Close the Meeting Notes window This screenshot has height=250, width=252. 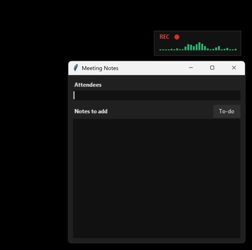click(x=234, y=68)
